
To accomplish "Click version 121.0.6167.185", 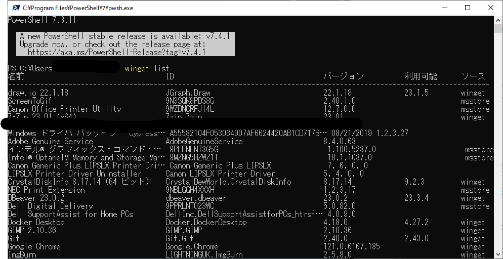I will [x=352, y=246].
